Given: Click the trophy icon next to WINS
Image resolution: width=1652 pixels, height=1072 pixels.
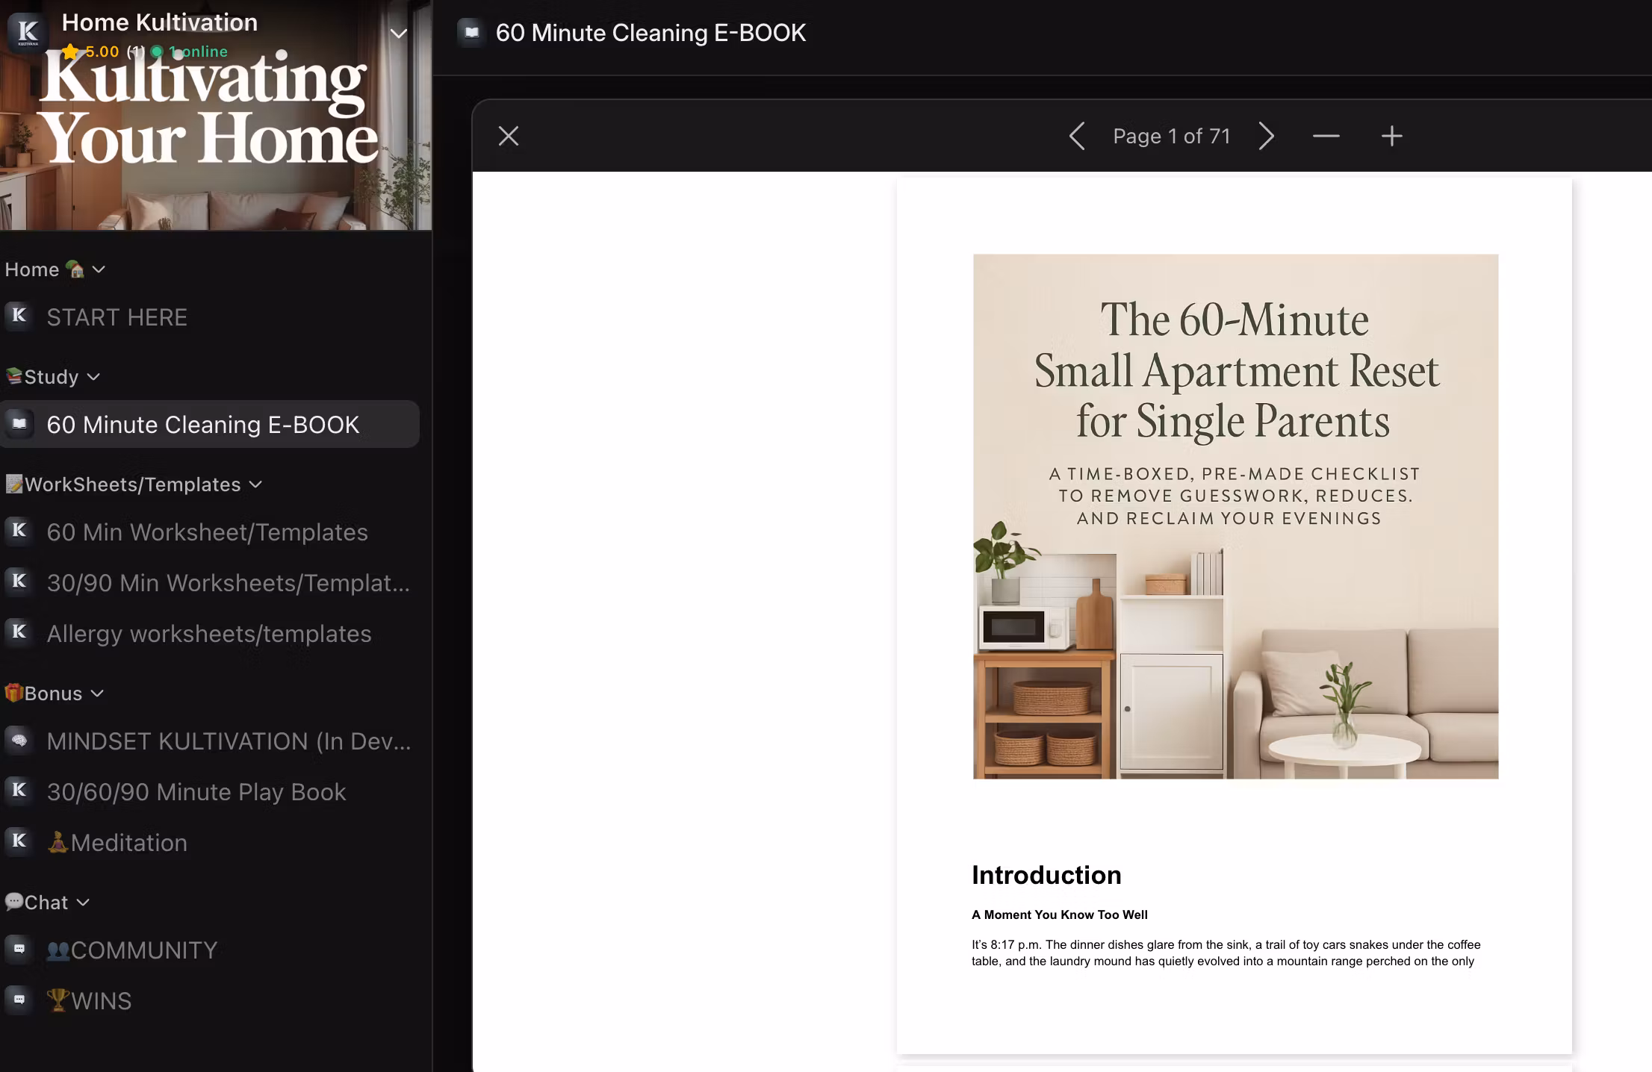Looking at the screenshot, I should pyautogui.click(x=58, y=1000).
